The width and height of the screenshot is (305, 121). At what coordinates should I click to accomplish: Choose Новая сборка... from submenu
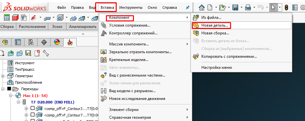241,33
